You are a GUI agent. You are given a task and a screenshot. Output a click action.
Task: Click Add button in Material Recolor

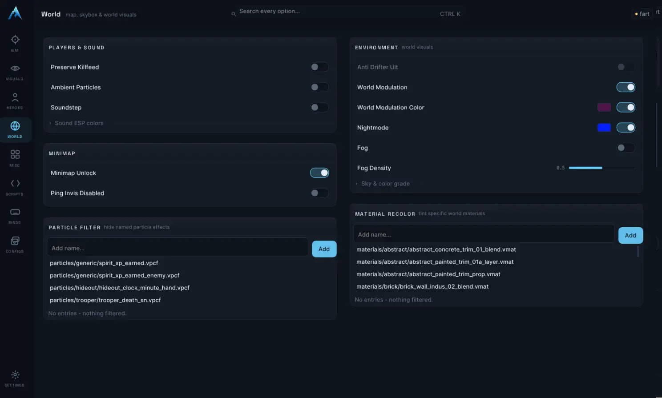click(x=630, y=235)
